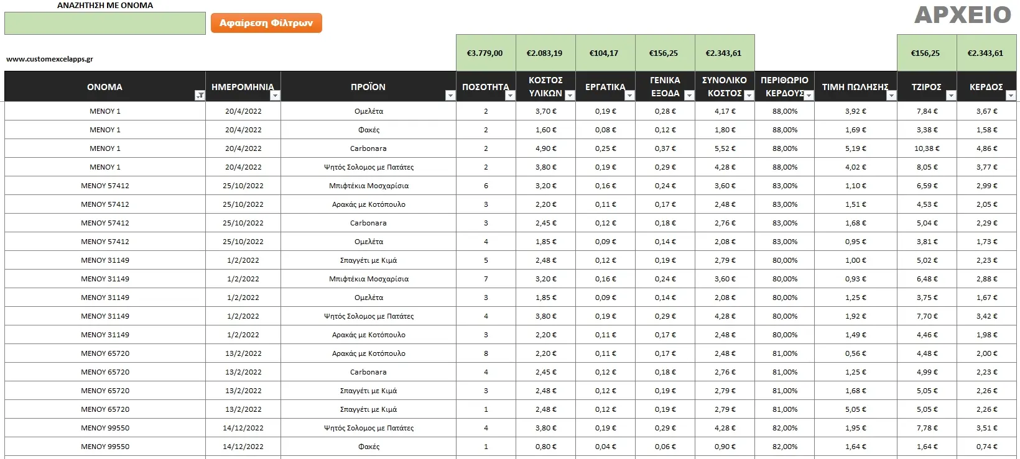Select the 3,81 € turnover cell

927,242
